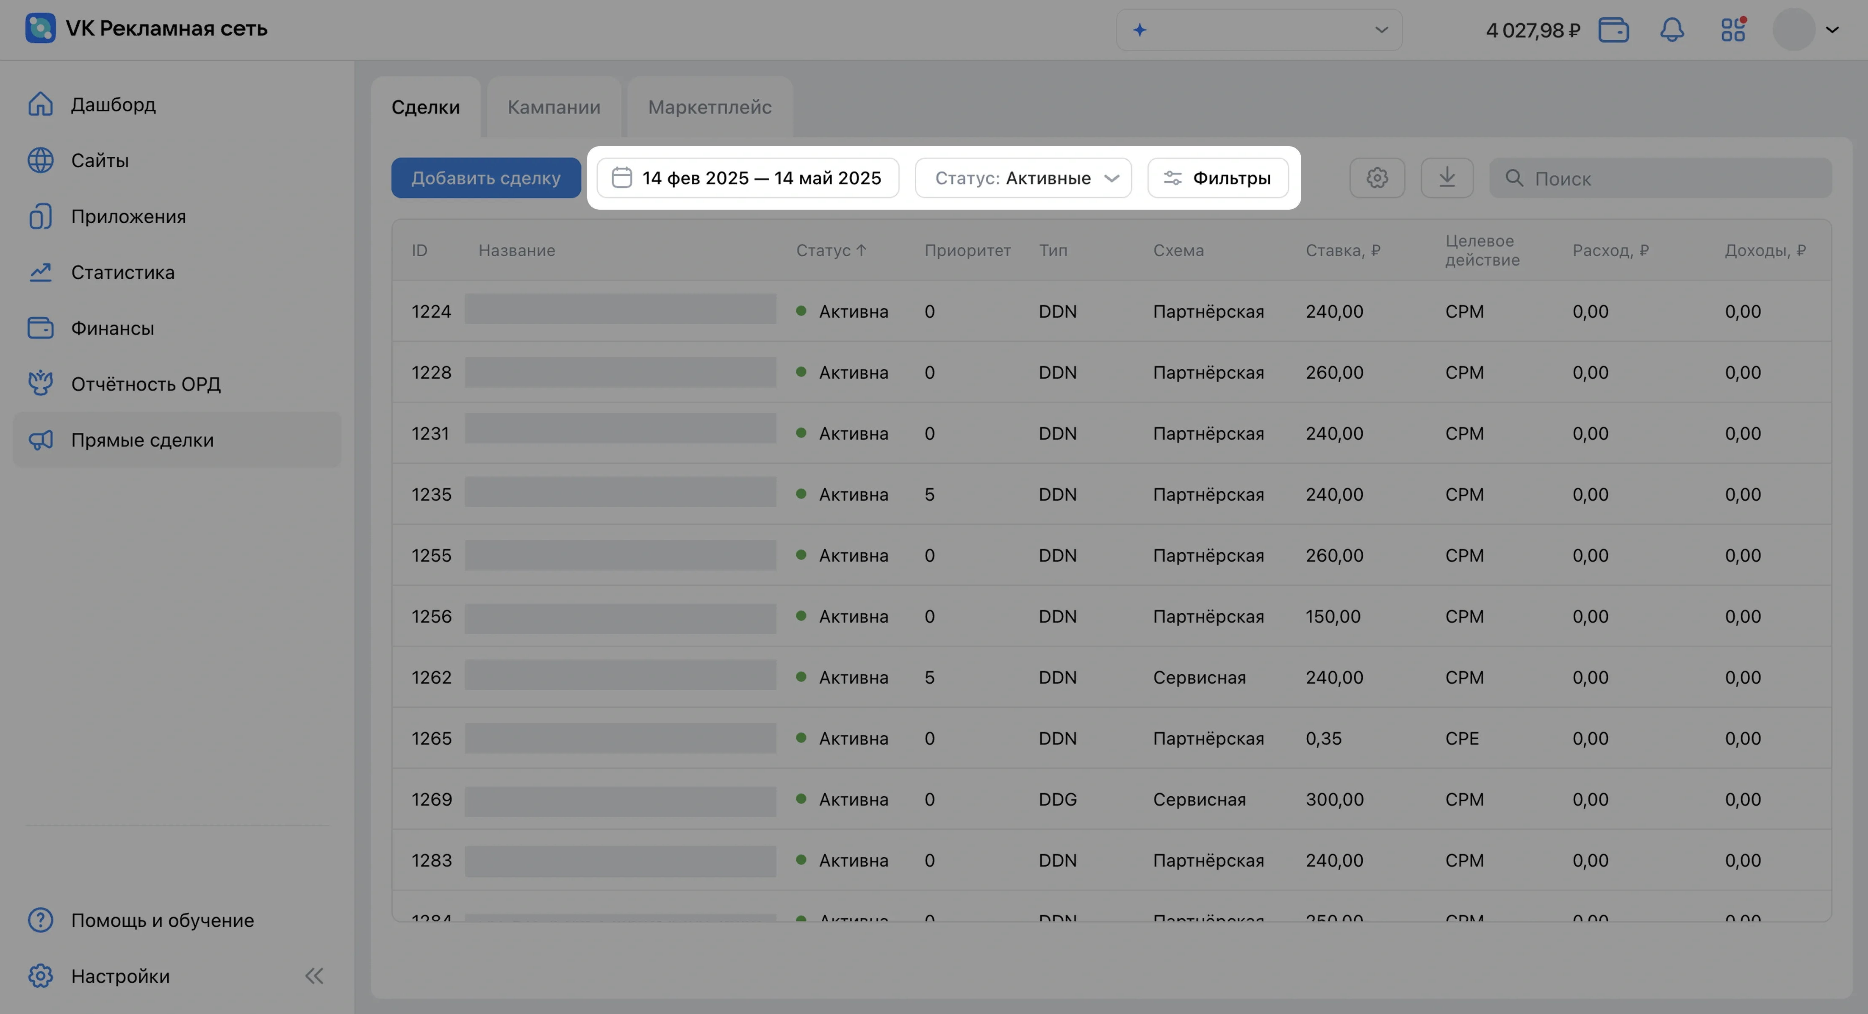Viewport: 1868px width, 1014px height.
Task: Click the Добавить сделку button
Action: click(486, 178)
